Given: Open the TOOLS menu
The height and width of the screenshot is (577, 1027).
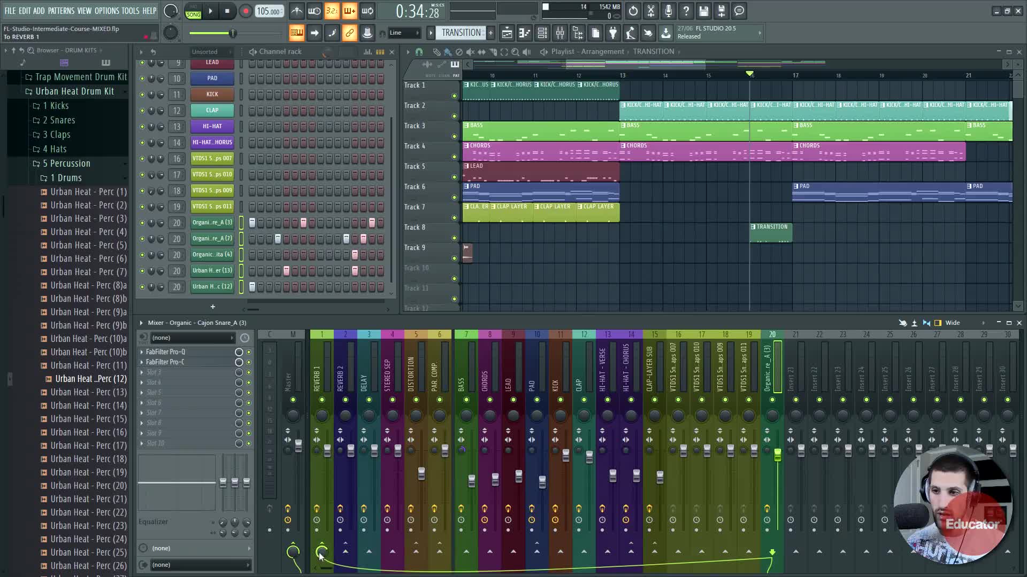Looking at the screenshot, I should point(130,11).
